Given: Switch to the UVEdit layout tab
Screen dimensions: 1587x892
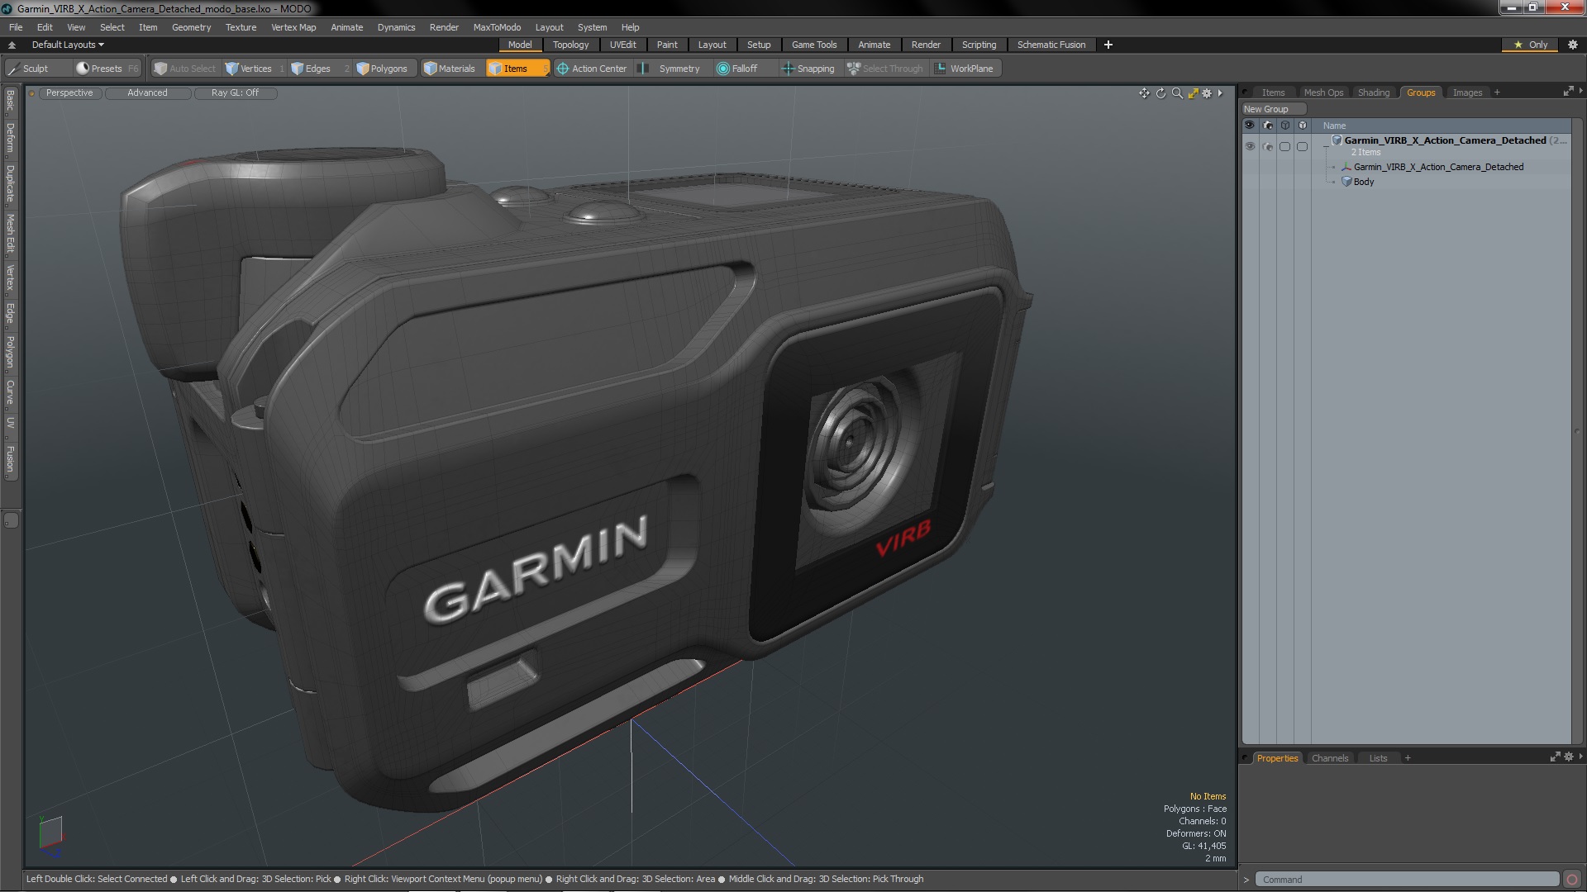Looking at the screenshot, I should (622, 45).
